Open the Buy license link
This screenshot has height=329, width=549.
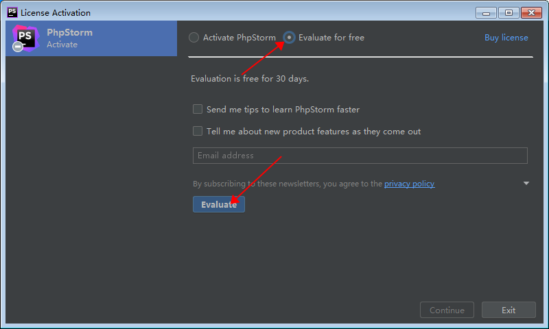point(506,38)
